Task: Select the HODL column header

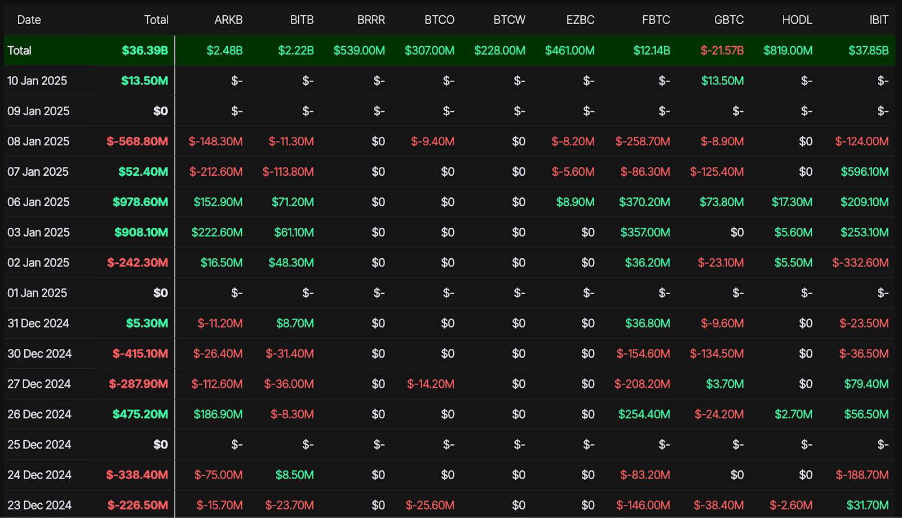Action: pyautogui.click(x=797, y=20)
